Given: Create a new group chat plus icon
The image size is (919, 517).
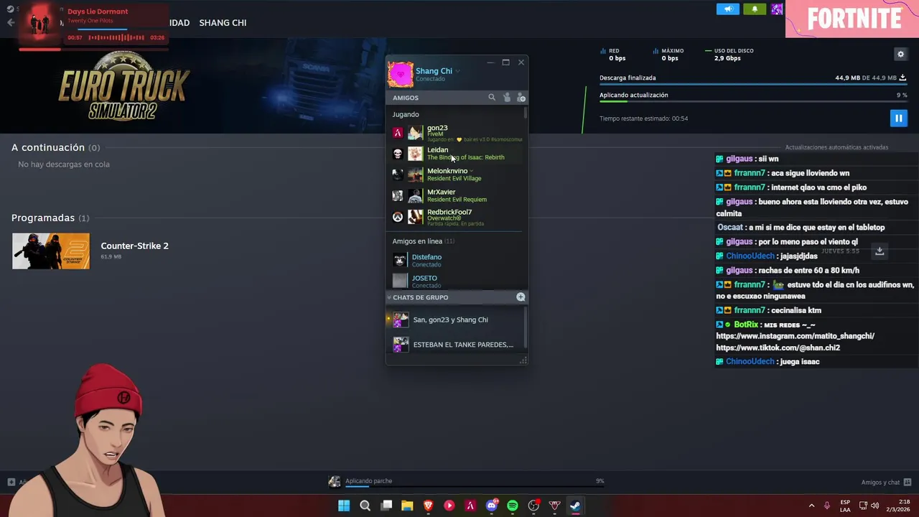Looking at the screenshot, I should coord(521,297).
